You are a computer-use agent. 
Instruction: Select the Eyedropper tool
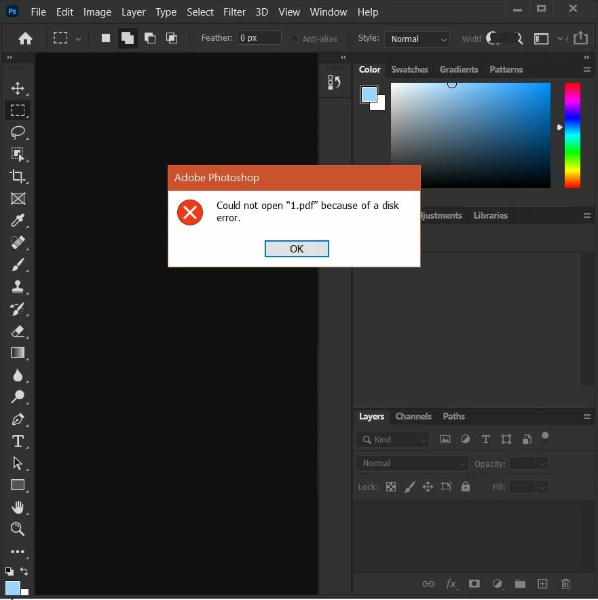tap(18, 221)
